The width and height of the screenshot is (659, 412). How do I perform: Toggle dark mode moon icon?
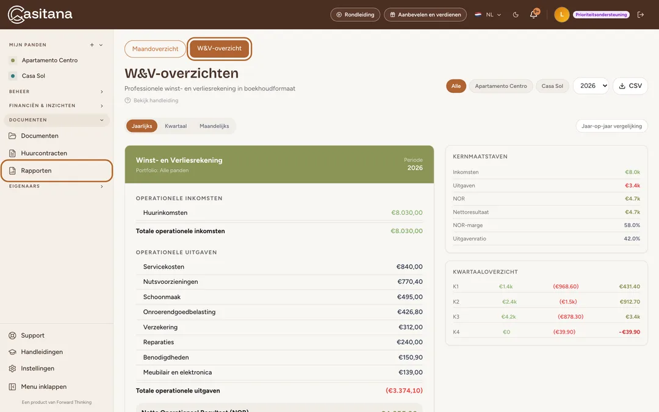pyautogui.click(x=516, y=15)
